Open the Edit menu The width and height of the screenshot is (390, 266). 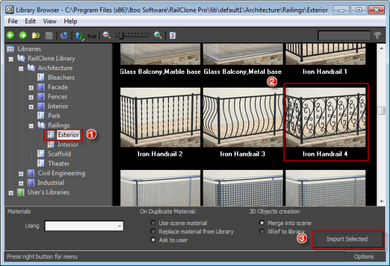(x=30, y=21)
